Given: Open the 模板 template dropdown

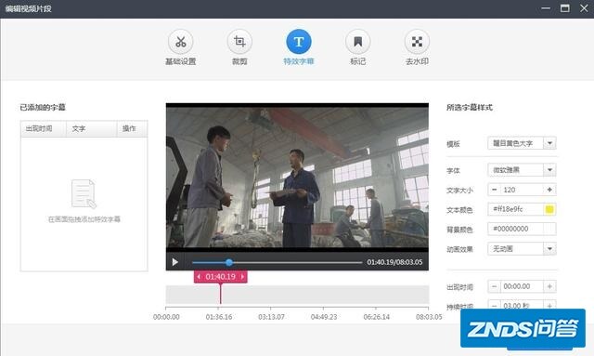Looking at the screenshot, I should tap(549, 143).
